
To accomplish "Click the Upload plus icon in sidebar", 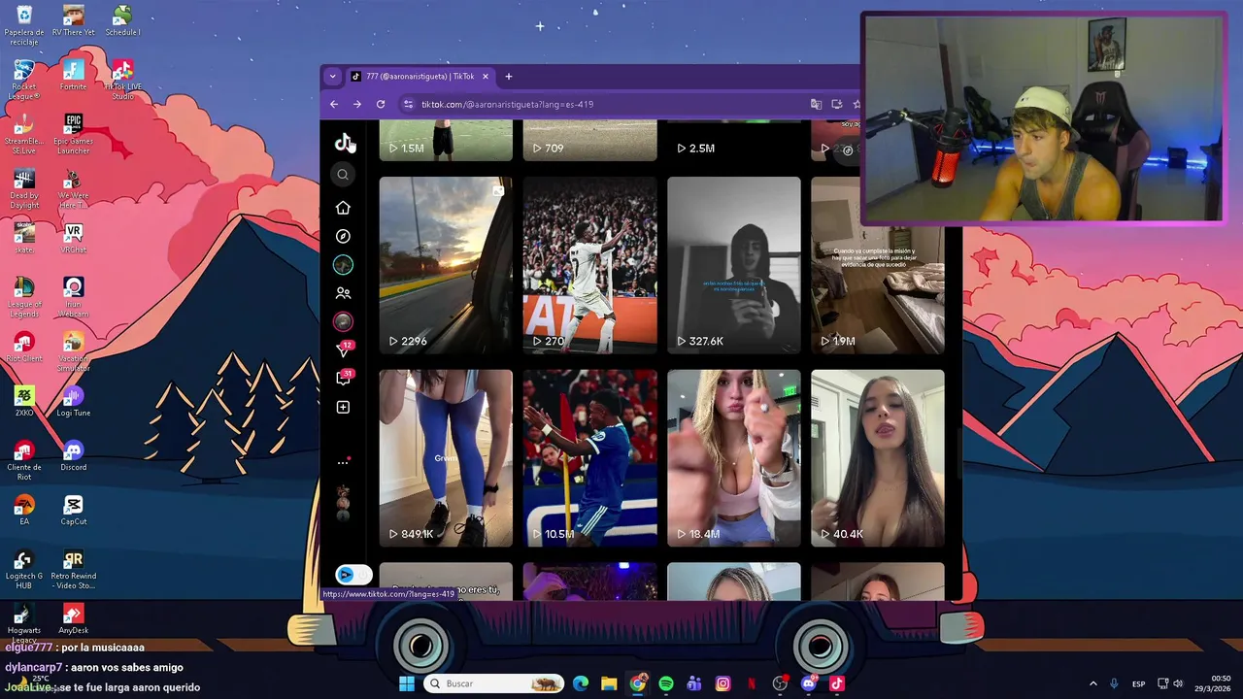I will coord(343,407).
